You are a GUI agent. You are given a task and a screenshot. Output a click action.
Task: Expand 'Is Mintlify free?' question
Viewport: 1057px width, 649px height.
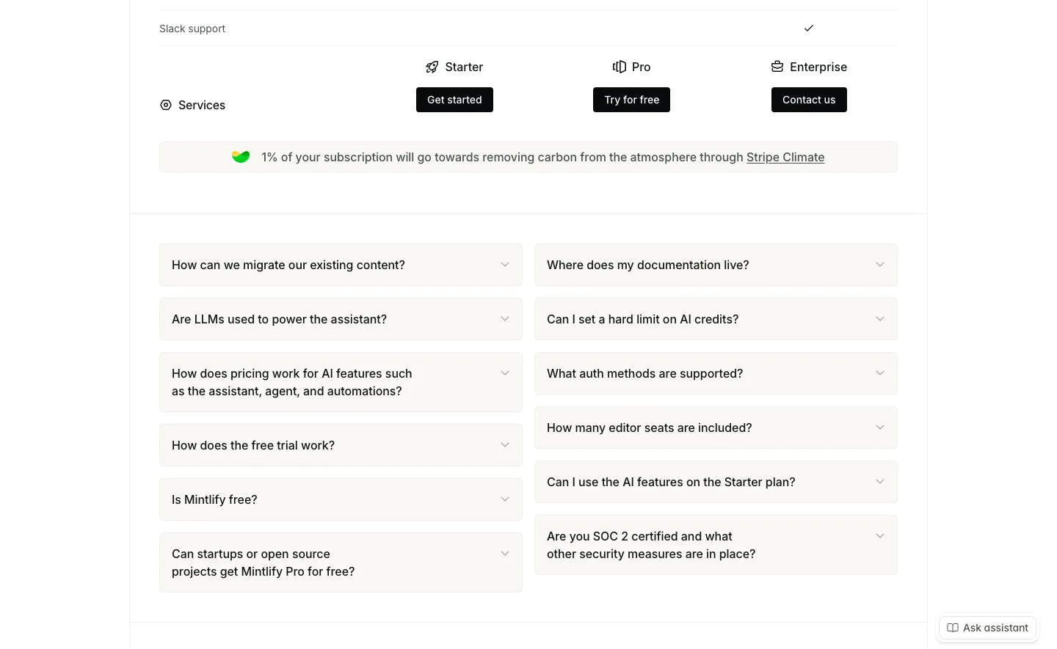click(341, 499)
